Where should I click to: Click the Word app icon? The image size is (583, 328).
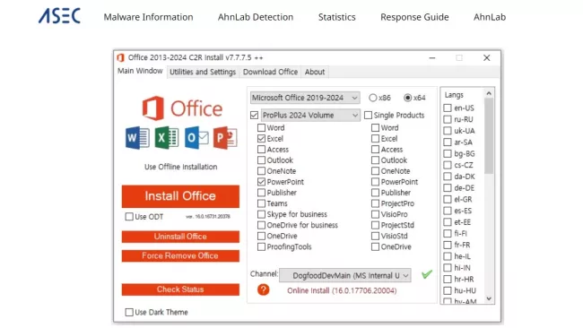(x=137, y=138)
